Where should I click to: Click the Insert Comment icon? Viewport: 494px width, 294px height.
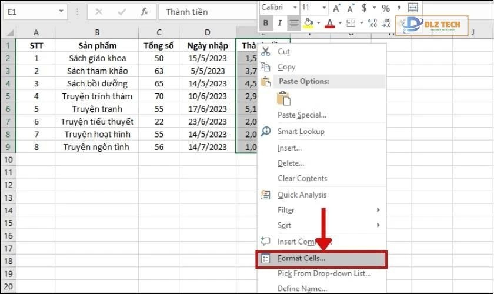pos(265,242)
